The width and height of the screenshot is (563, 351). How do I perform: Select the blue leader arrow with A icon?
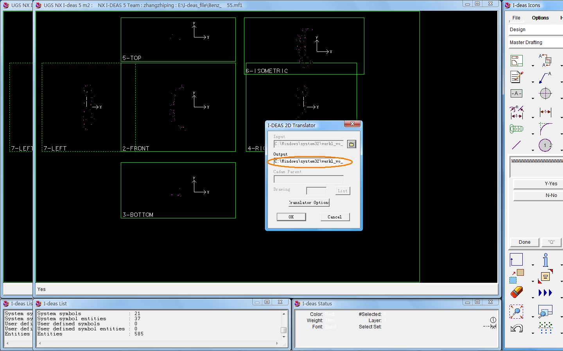coord(545,77)
